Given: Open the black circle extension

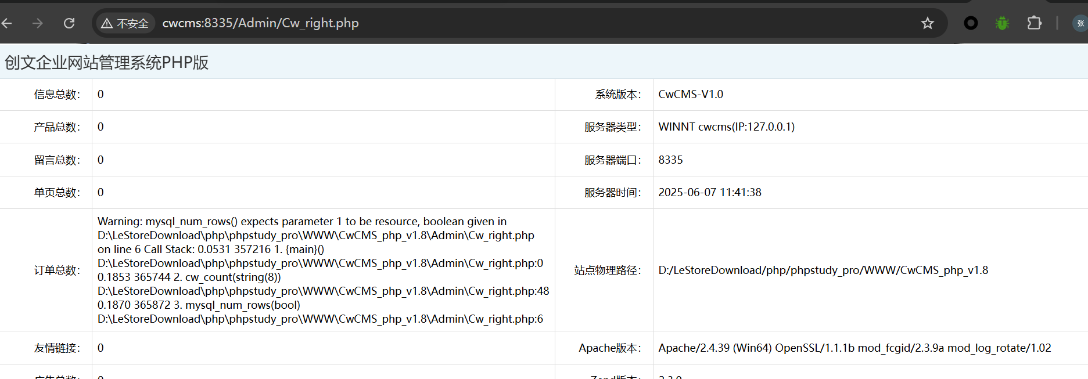Looking at the screenshot, I should click(971, 23).
